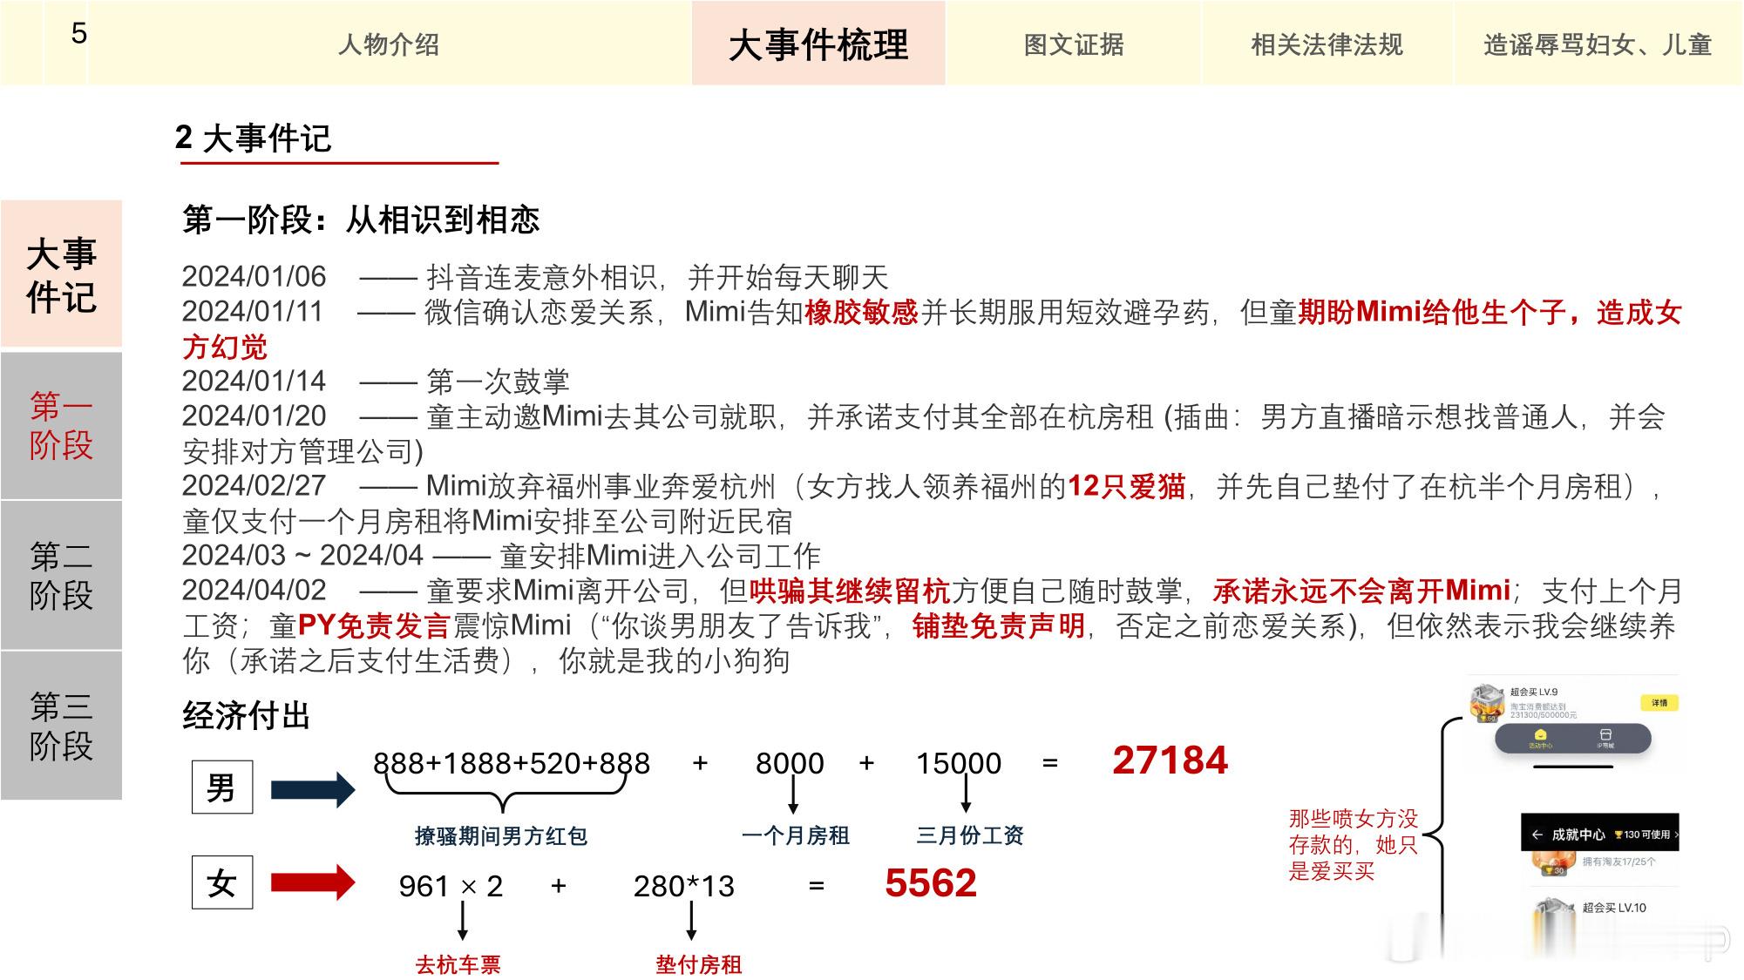Screen dimensions: 1744x980
Task: Open the 人物介绍 tab
Action: click(389, 44)
